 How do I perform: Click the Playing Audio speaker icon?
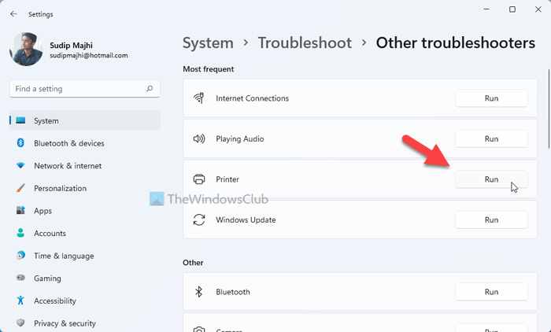(x=199, y=138)
